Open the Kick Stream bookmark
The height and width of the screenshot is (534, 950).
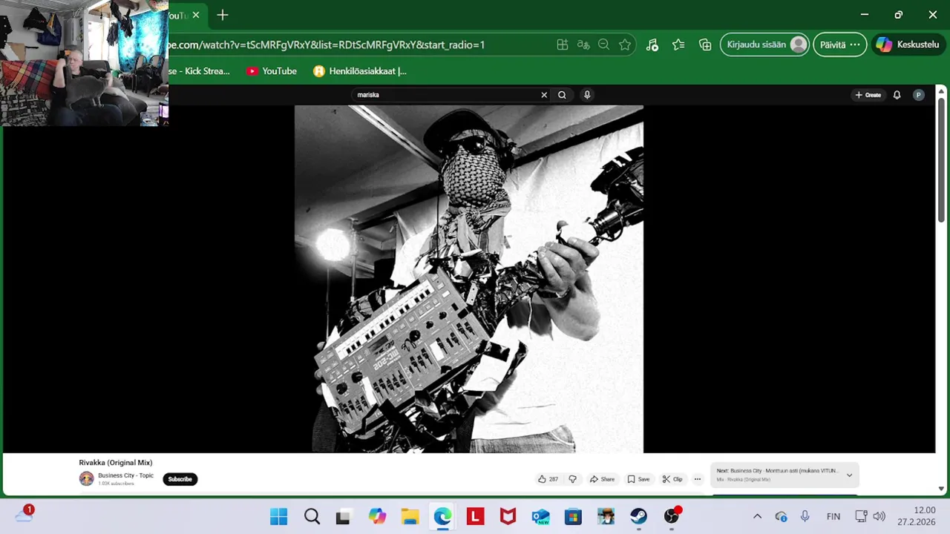[x=199, y=71]
